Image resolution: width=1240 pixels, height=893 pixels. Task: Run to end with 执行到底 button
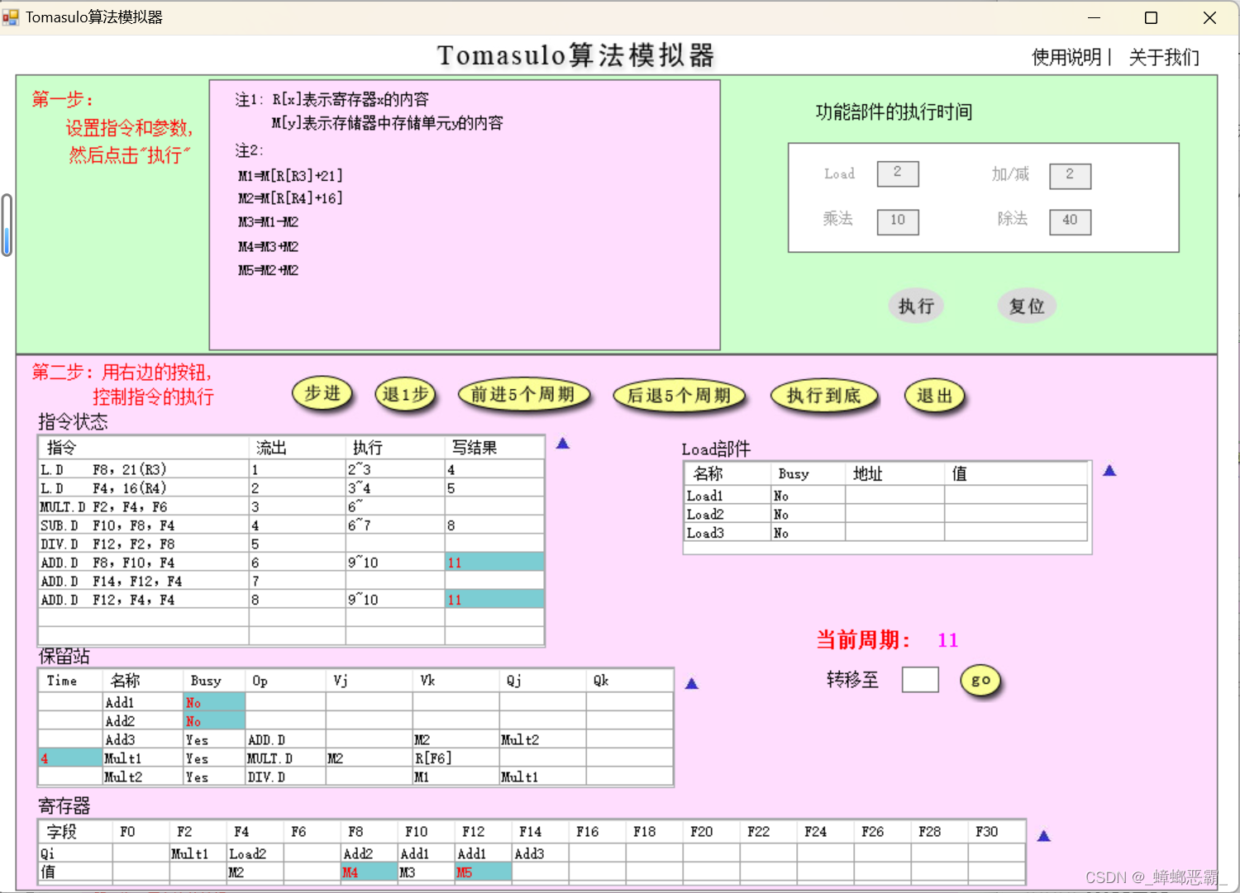click(x=824, y=396)
